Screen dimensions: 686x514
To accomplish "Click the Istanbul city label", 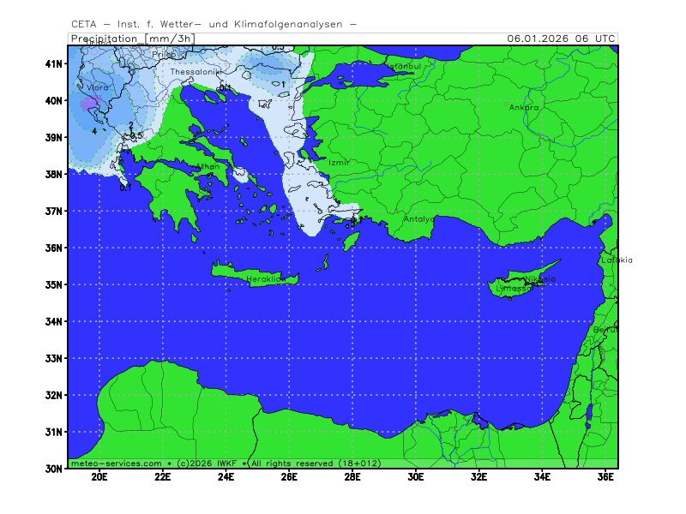I will pyautogui.click(x=400, y=66).
